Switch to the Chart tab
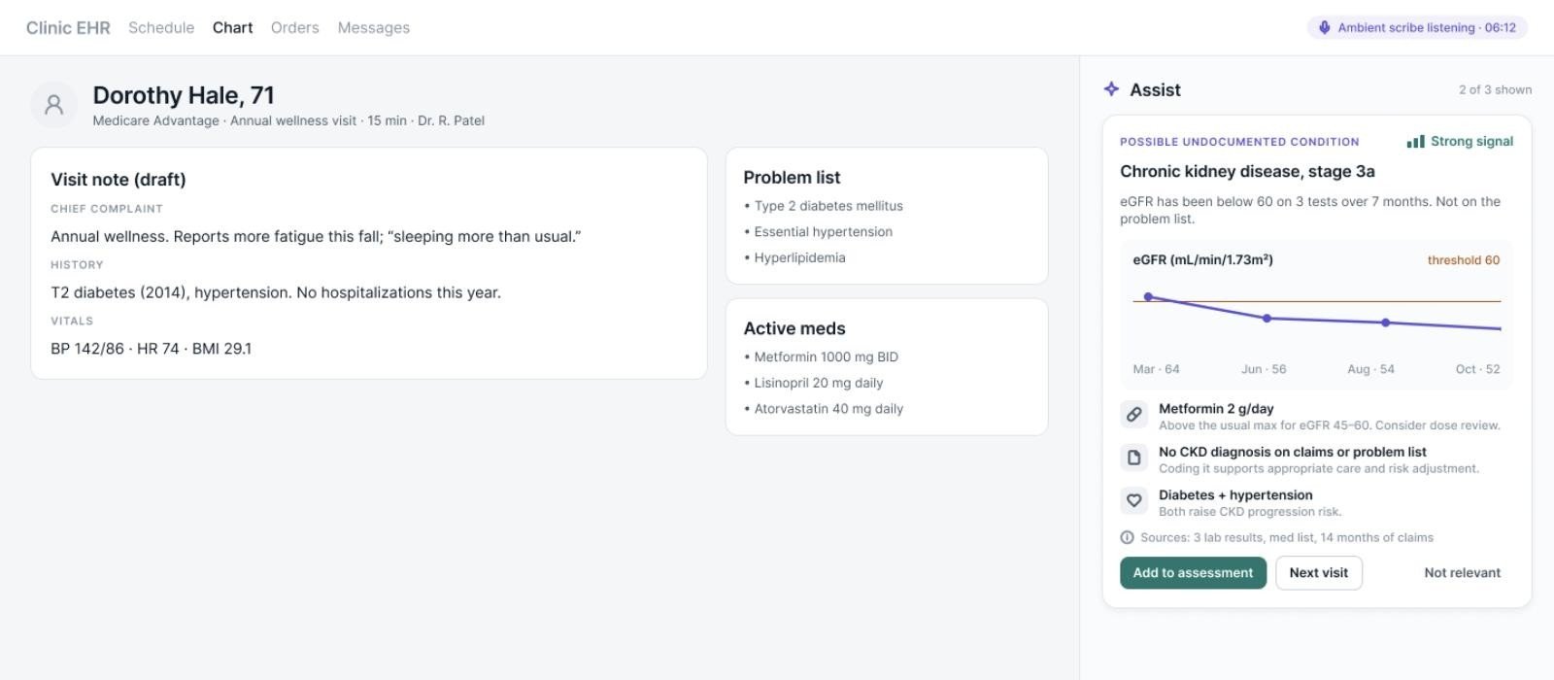This screenshot has height=680, width=1554. point(233,27)
